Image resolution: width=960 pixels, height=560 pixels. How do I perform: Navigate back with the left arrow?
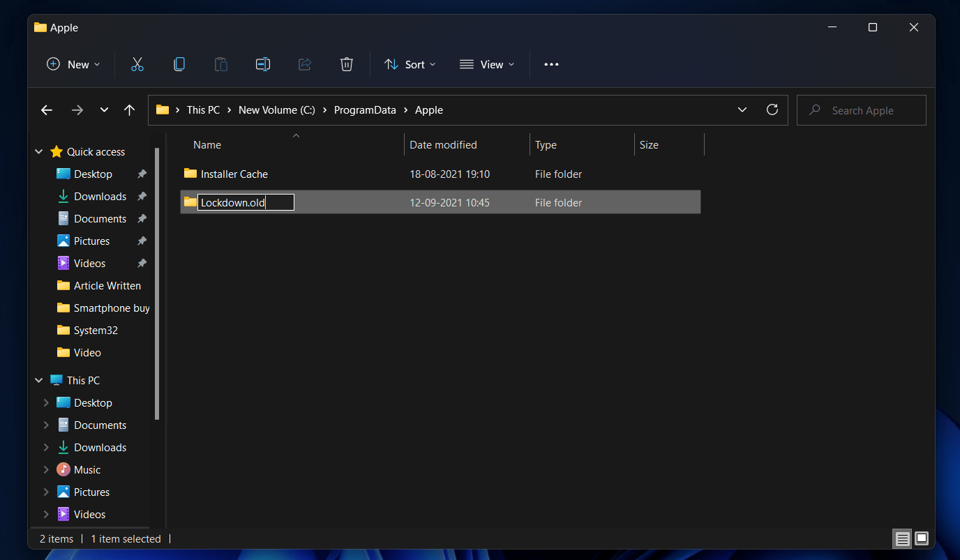[x=47, y=110]
